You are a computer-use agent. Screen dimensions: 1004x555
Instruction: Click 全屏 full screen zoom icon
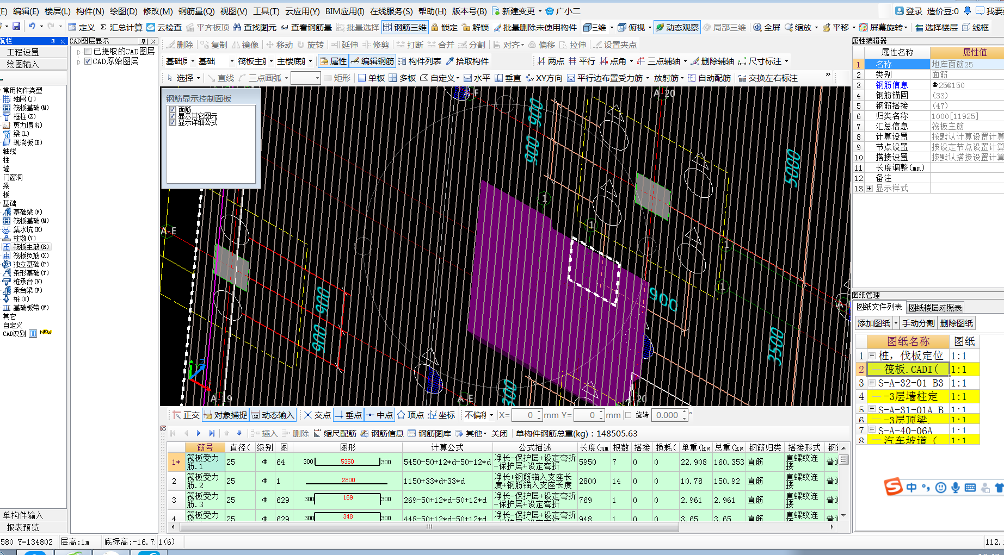(766, 27)
